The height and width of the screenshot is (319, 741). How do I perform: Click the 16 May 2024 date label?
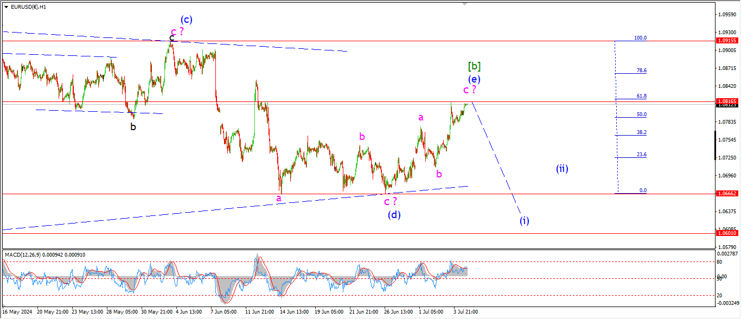click(x=17, y=312)
